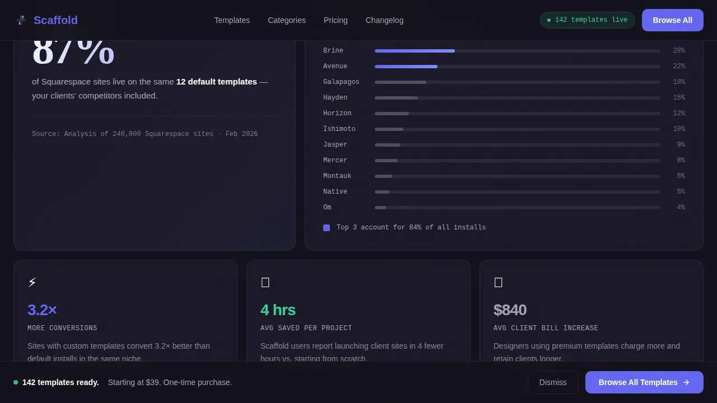Click the Brine progress bar
Viewport: 717px width, 403px height.
tap(518, 51)
